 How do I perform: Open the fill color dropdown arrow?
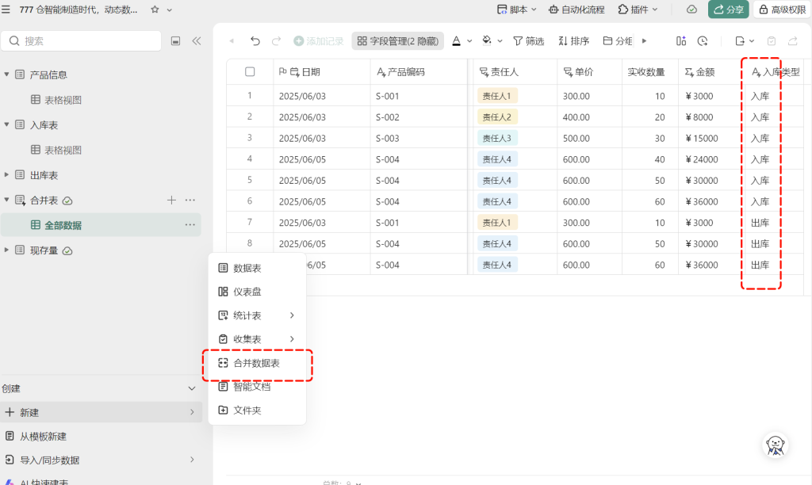(500, 41)
